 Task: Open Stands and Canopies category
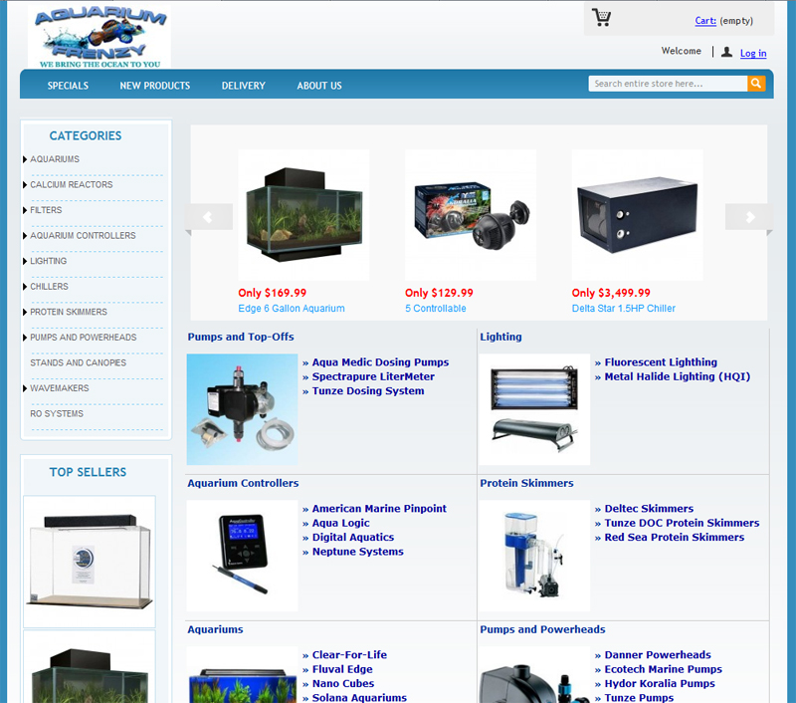(79, 362)
